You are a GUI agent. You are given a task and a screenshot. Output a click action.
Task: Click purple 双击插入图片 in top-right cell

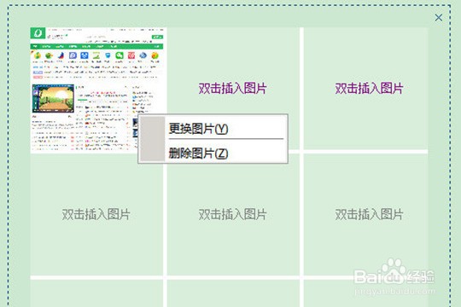pyautogui.click(x=369, y=88)
